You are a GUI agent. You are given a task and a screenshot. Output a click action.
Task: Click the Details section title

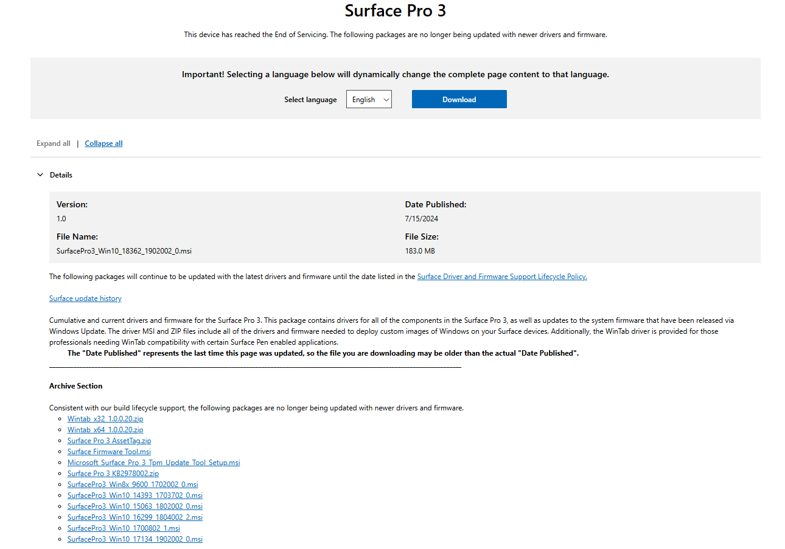61,175
